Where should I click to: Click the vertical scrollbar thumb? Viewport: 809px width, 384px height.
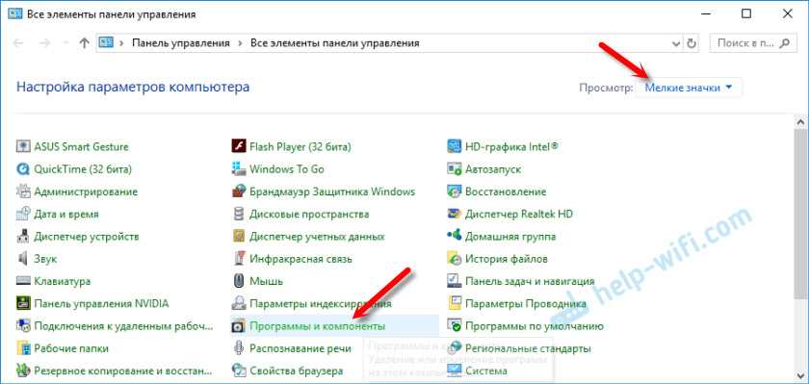click(800, 215)
